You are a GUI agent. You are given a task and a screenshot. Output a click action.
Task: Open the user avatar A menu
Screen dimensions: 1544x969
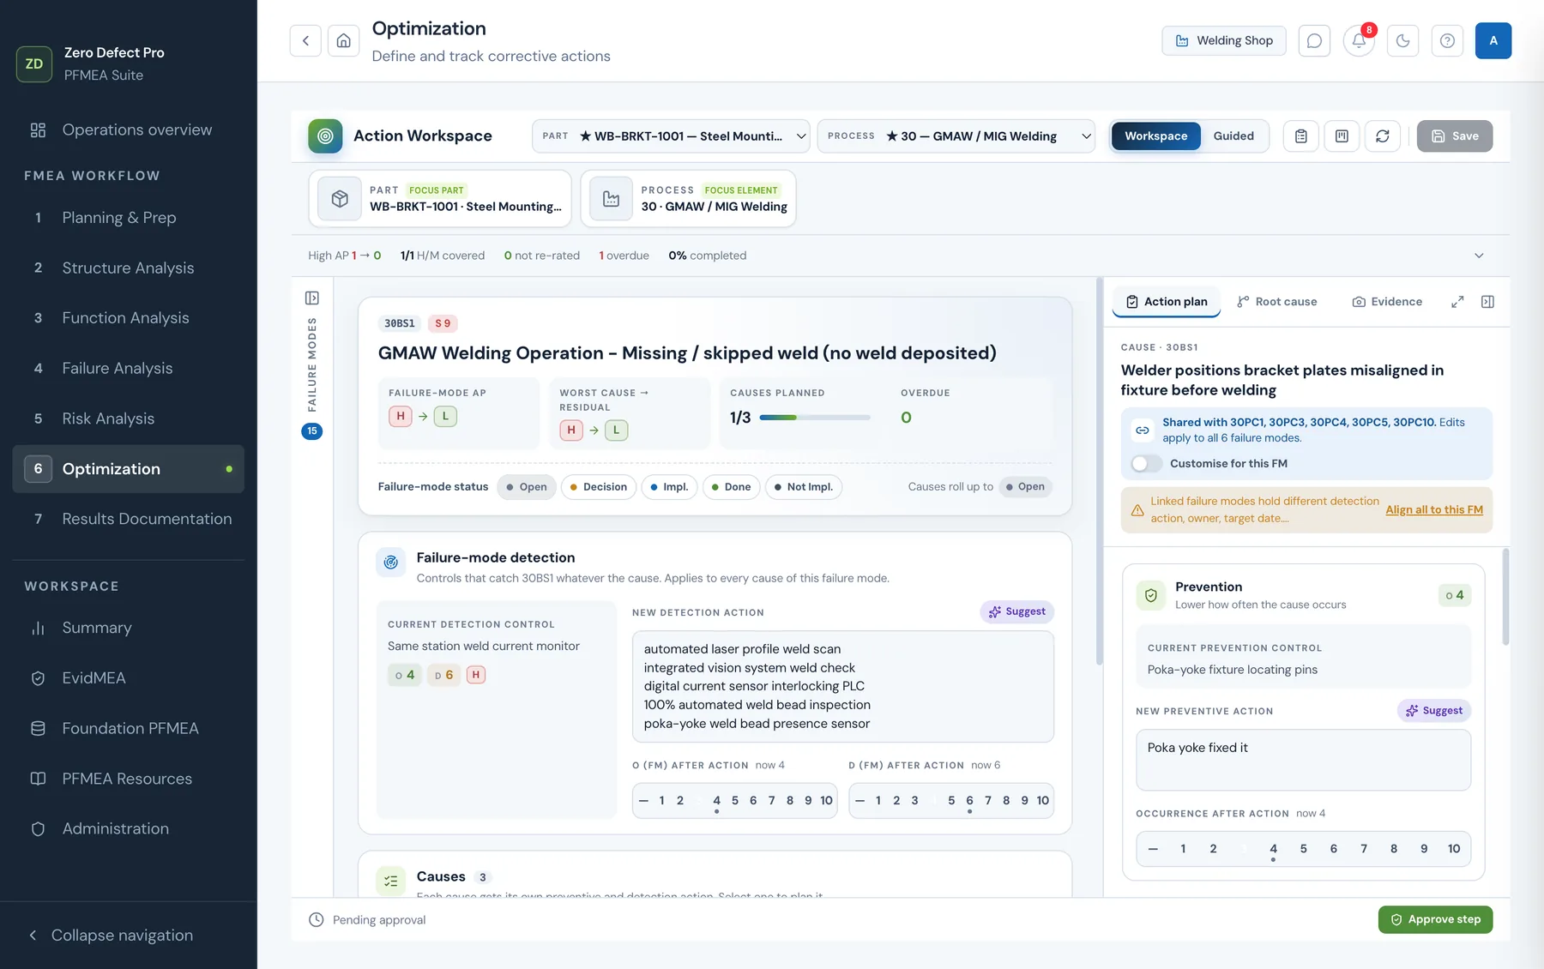[x=1493, y=40]
